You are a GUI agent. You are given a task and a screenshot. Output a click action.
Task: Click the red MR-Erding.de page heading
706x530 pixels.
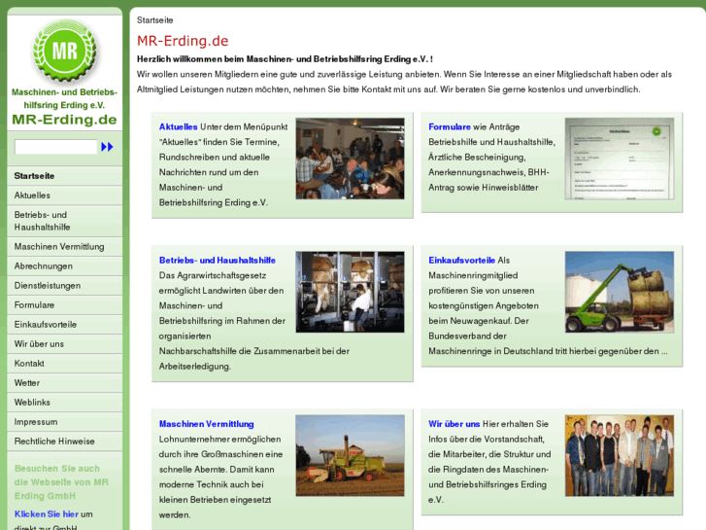pos(183,41)
